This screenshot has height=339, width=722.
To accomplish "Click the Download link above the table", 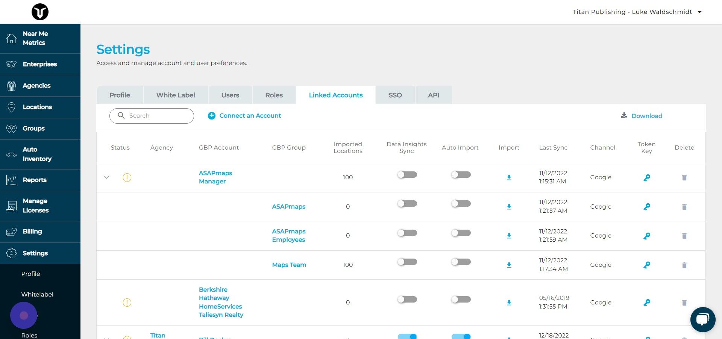I will click(x=642, y=116).
